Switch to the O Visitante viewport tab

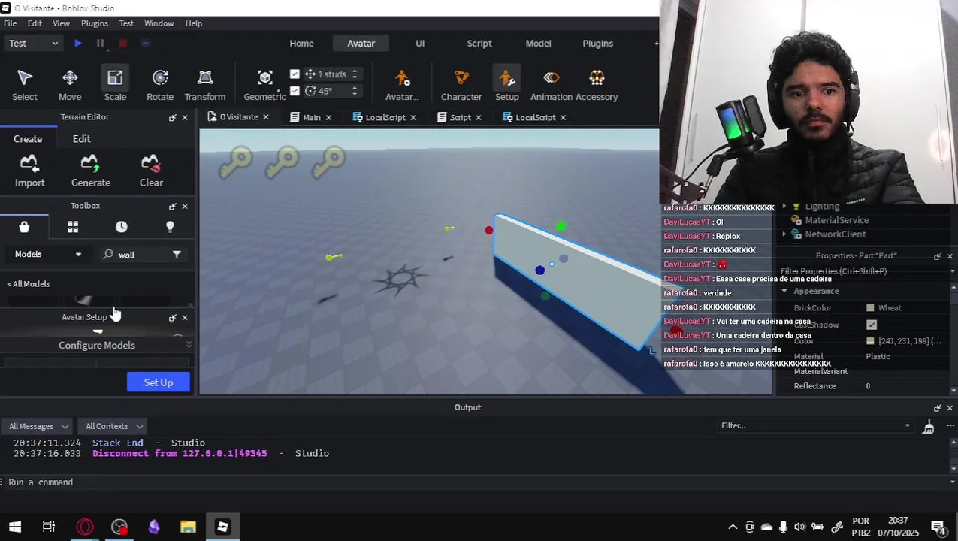click(239, 117)
